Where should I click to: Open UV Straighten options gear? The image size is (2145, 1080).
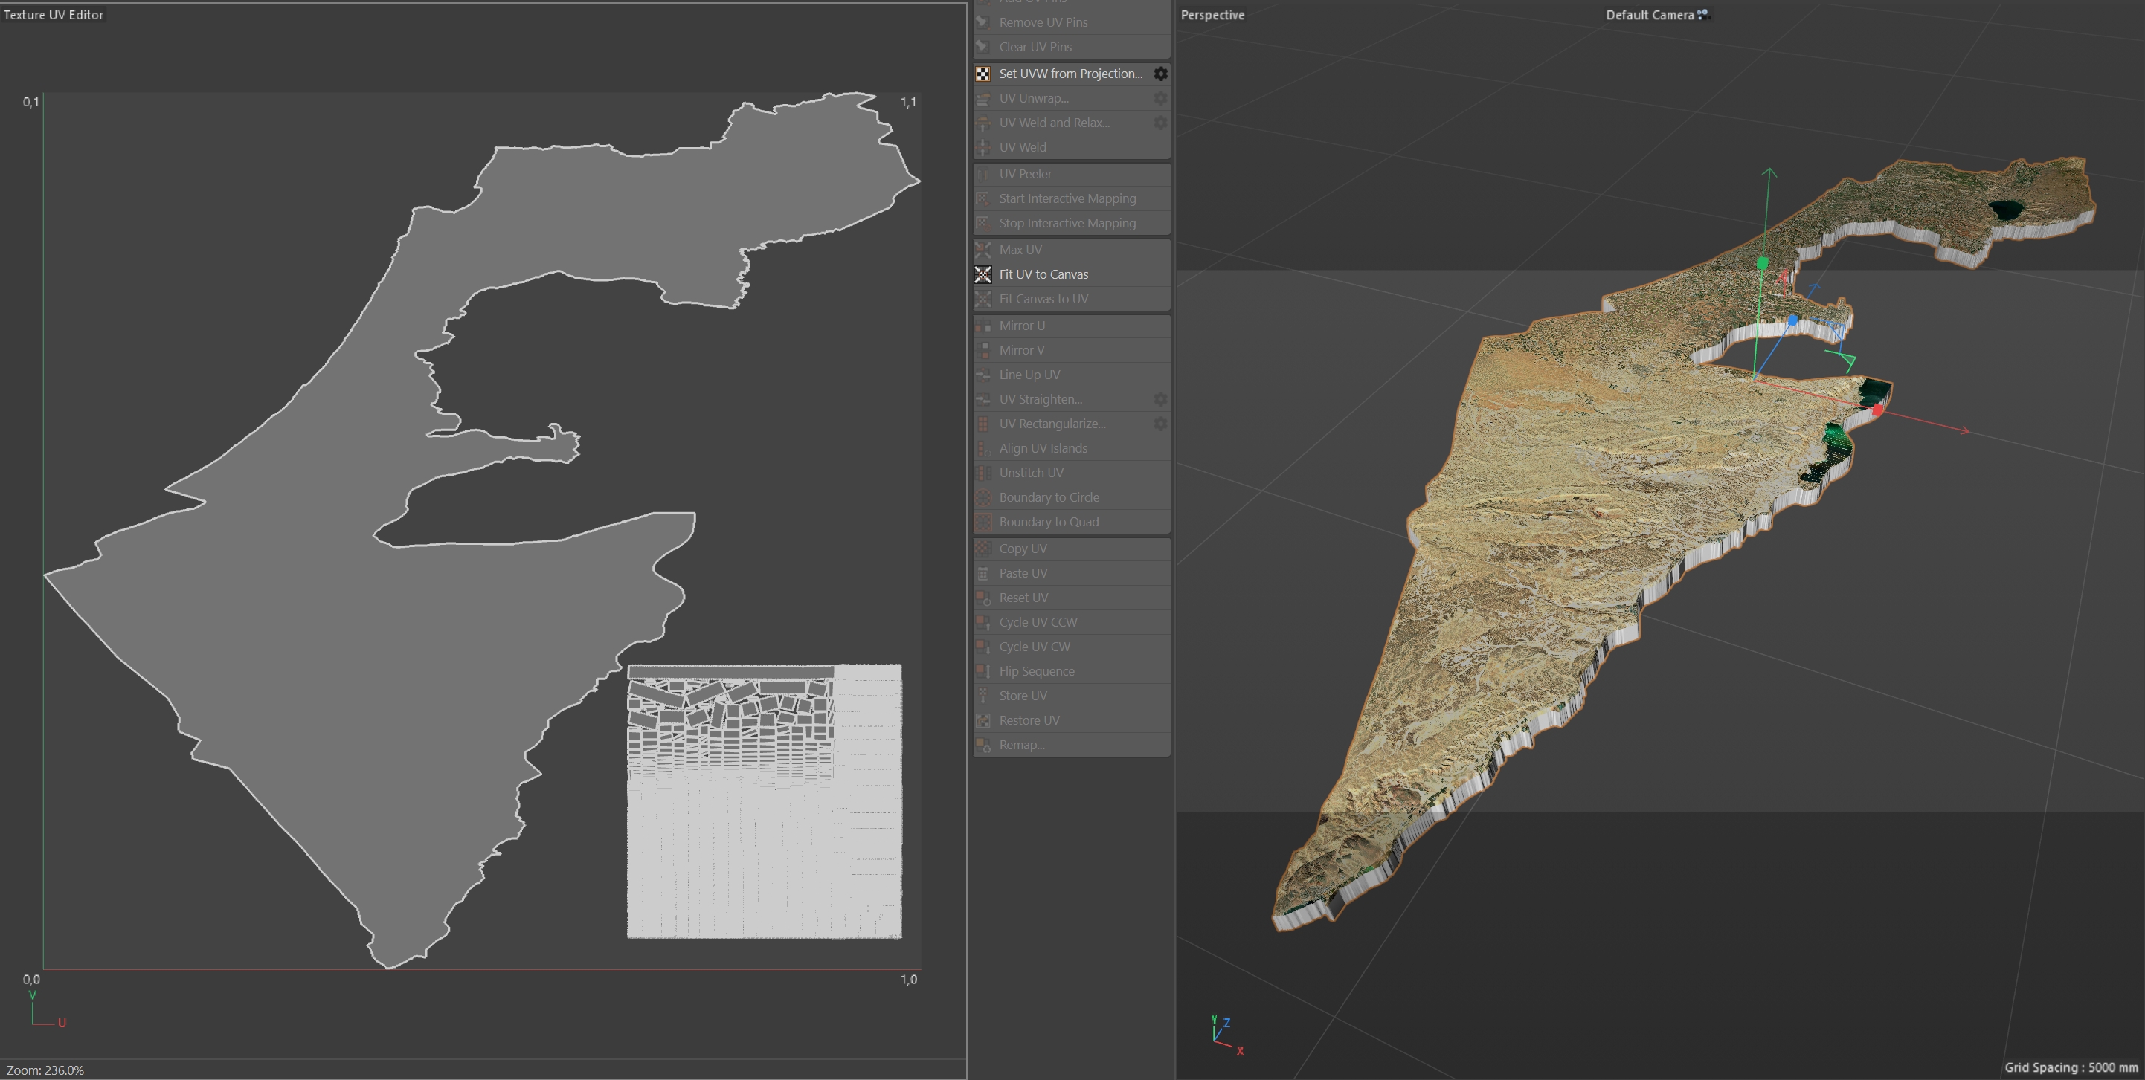click(1160, 399)
